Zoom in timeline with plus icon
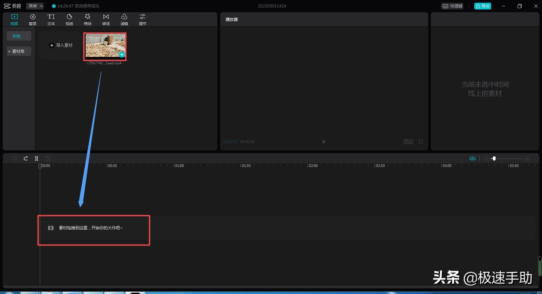 527,159
